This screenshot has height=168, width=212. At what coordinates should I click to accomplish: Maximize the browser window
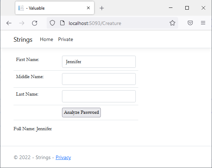pos(187,8)
